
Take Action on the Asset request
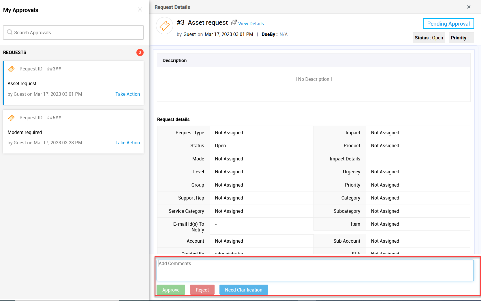127,94
